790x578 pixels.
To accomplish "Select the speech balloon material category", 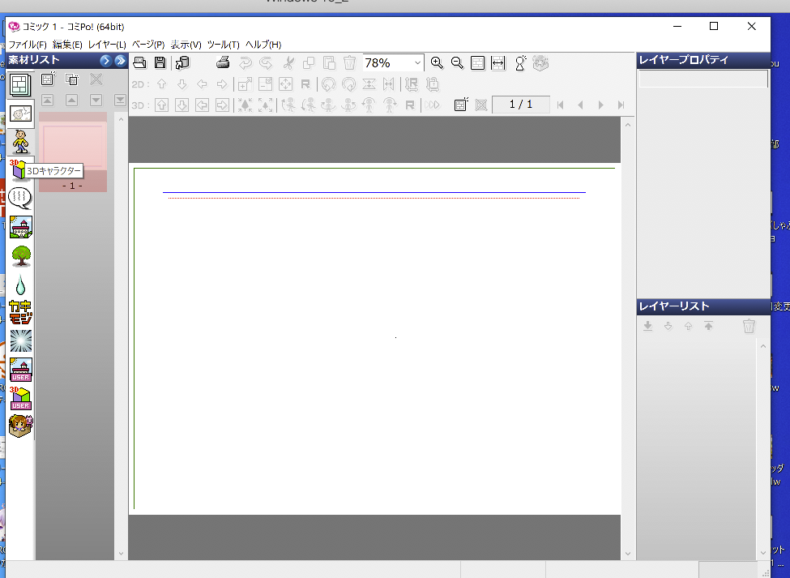I will pos(19,198).
